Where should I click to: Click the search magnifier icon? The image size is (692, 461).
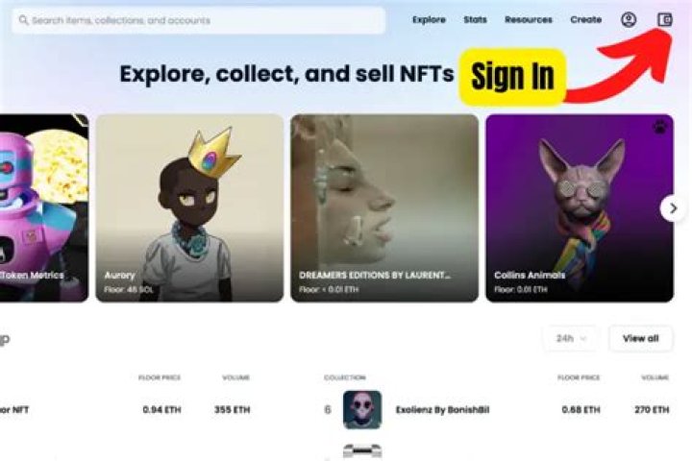click(x=24, y=20)
